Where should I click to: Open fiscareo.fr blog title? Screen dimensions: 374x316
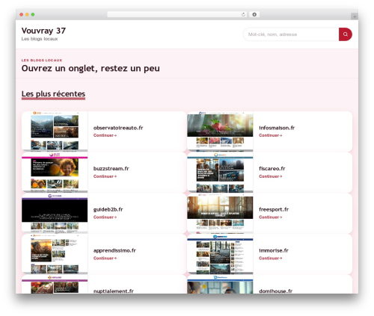(272, 169)
